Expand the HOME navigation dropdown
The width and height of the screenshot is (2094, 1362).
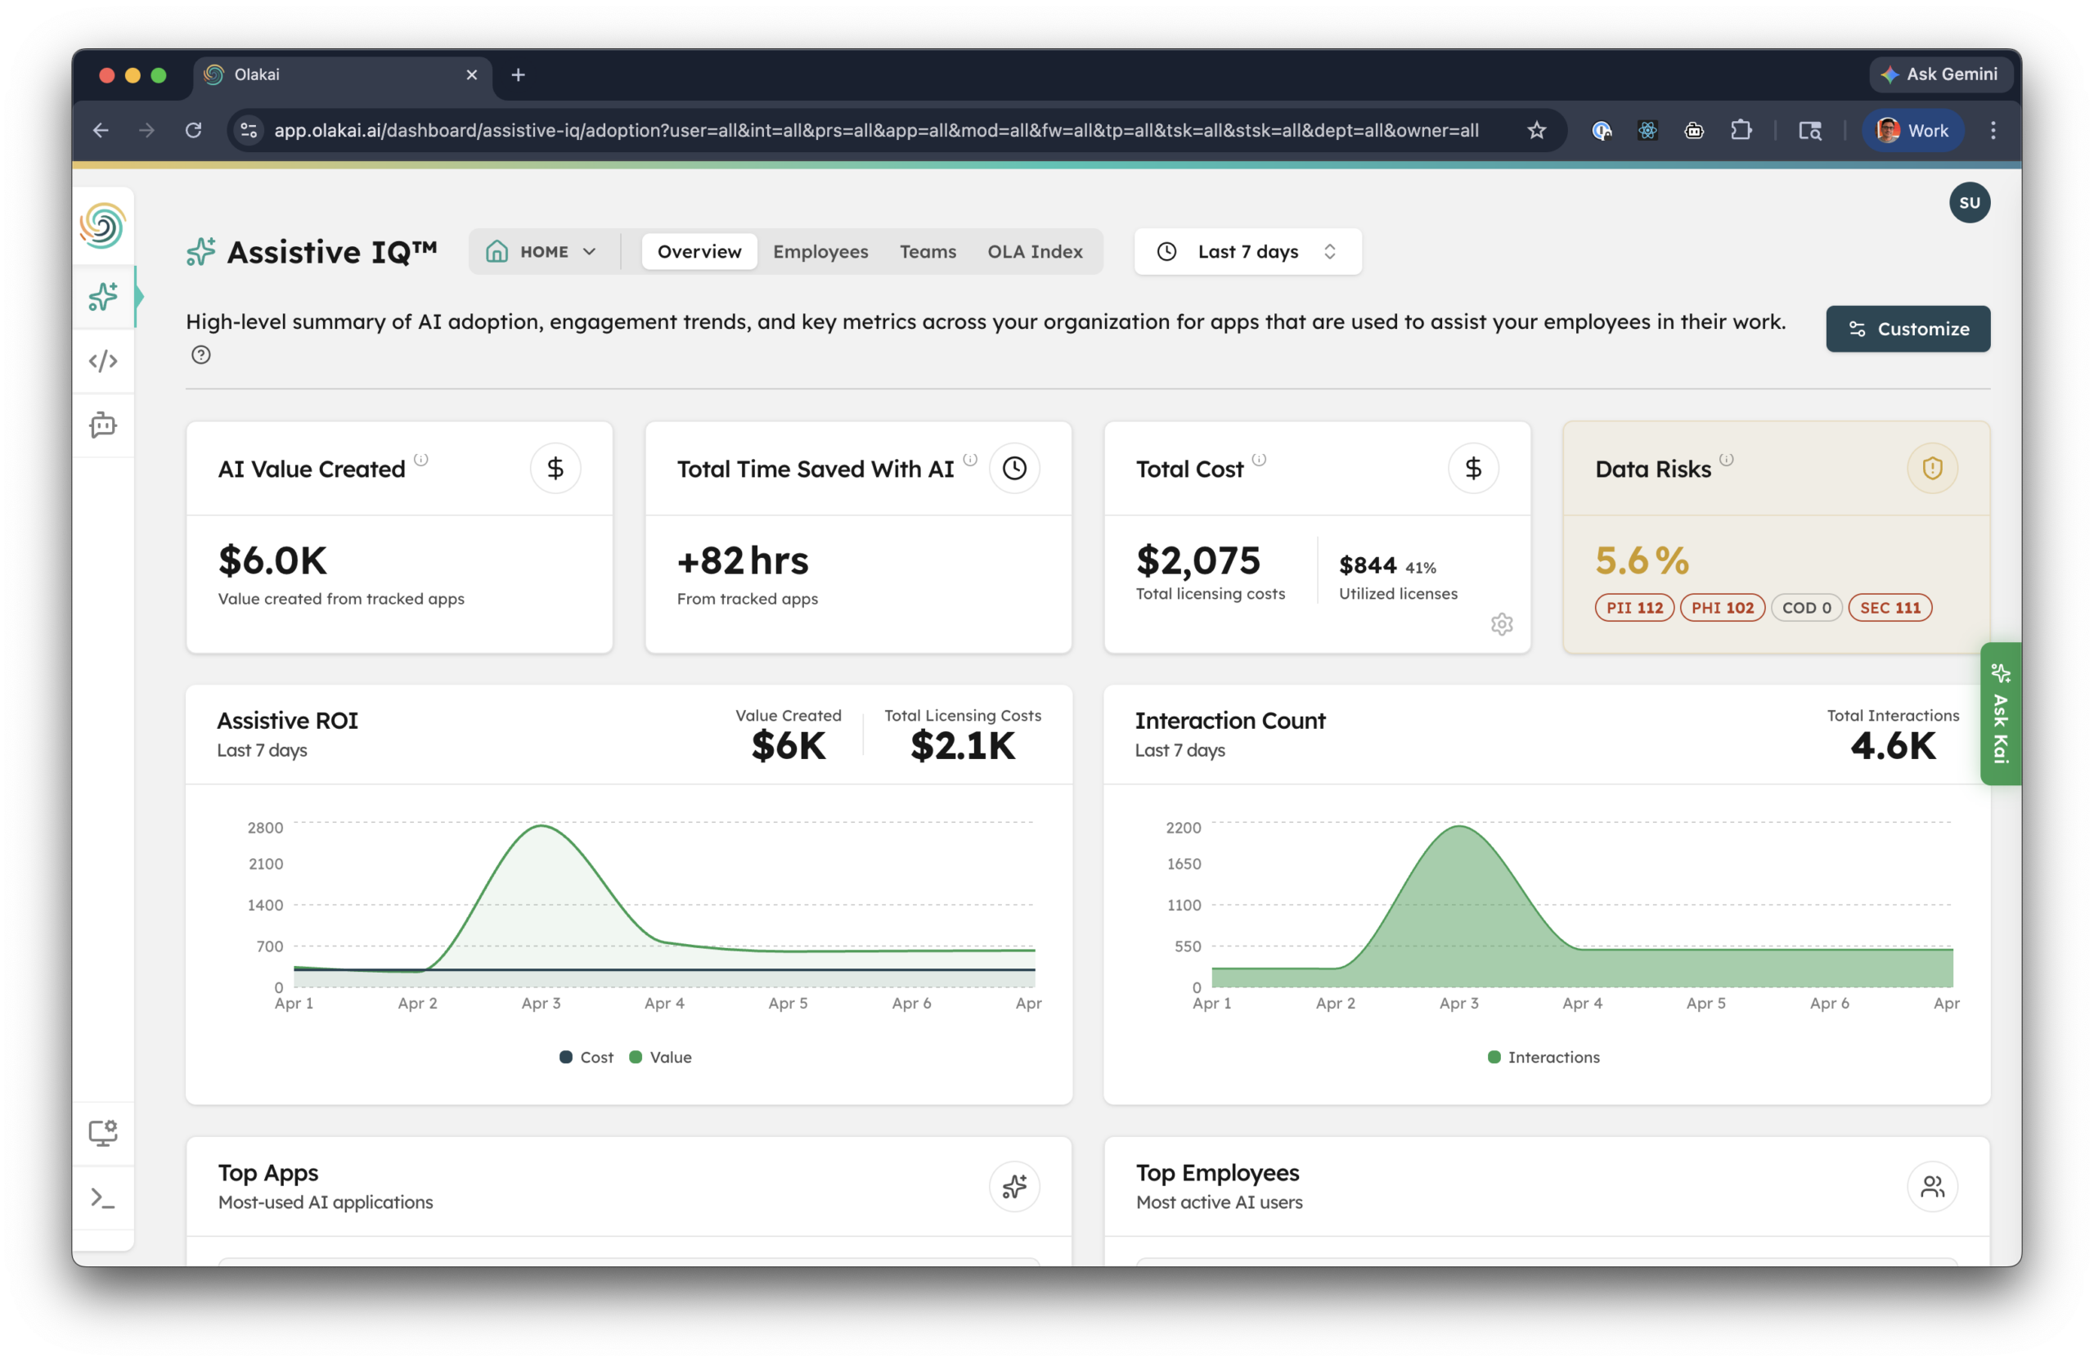[x=544, y=251]
